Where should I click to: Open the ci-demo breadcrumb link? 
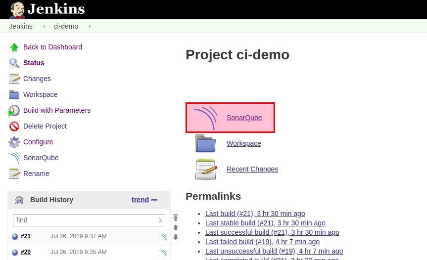click(66, 26)
